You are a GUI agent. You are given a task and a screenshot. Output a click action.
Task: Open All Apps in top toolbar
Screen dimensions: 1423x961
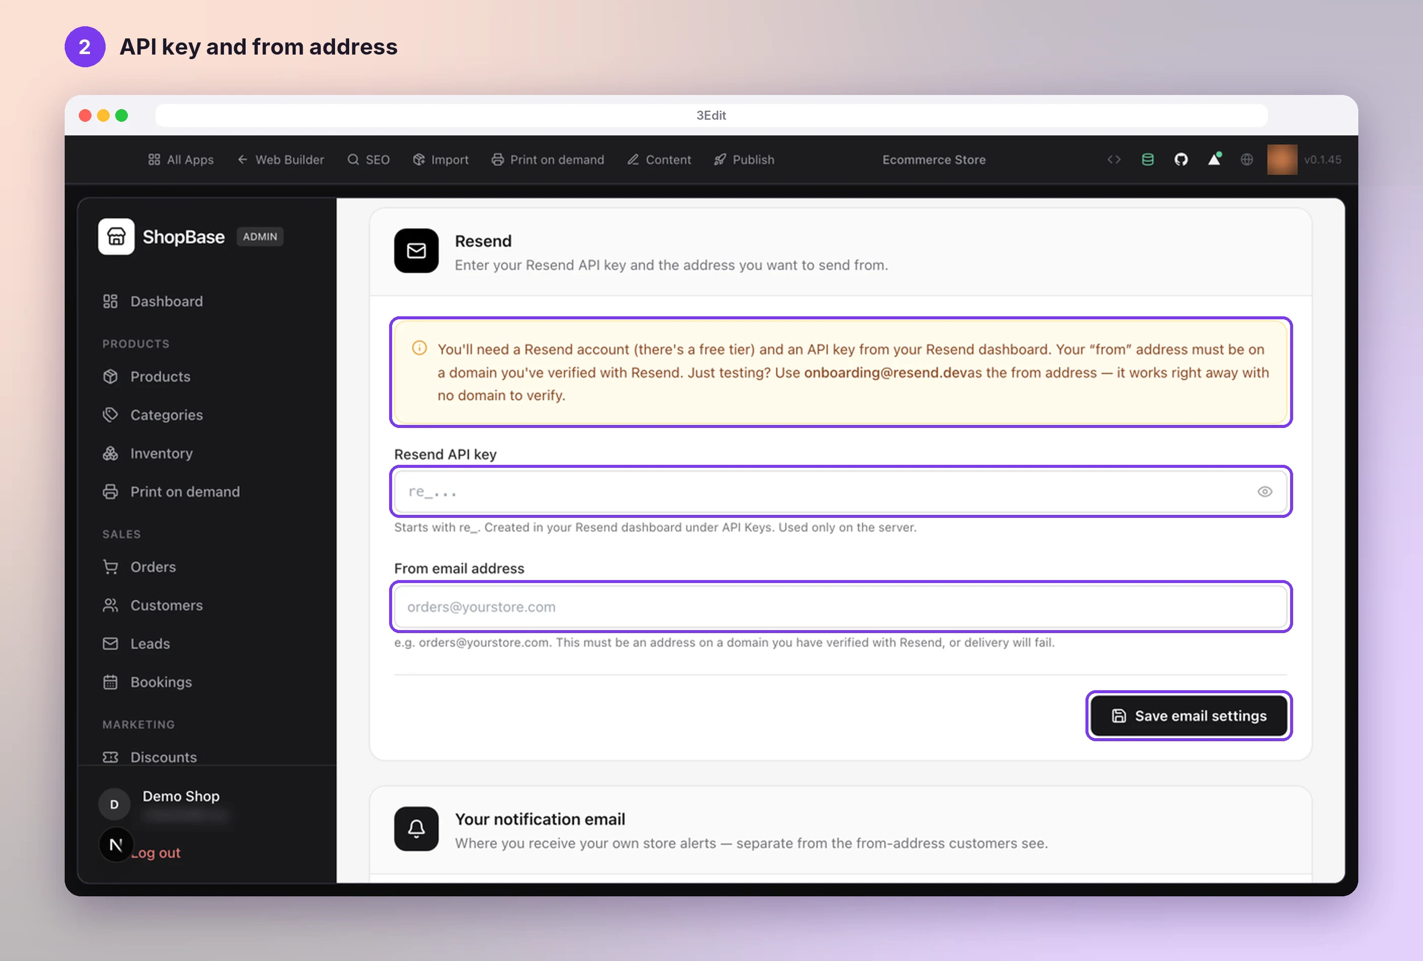(180, 160)
